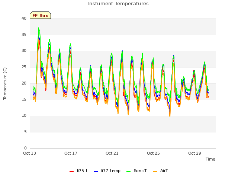Click the 15 y-axis tick label
The image size is (238, 178).
tap(24, 99)
